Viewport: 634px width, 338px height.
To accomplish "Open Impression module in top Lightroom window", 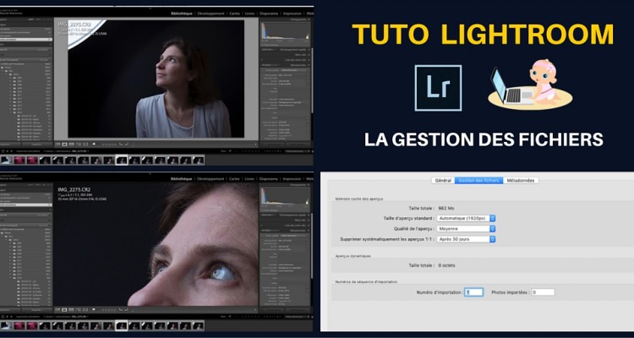I will tap(292, 14).
